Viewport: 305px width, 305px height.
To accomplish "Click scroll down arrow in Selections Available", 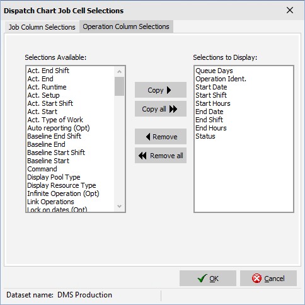I will coord(119,206).
